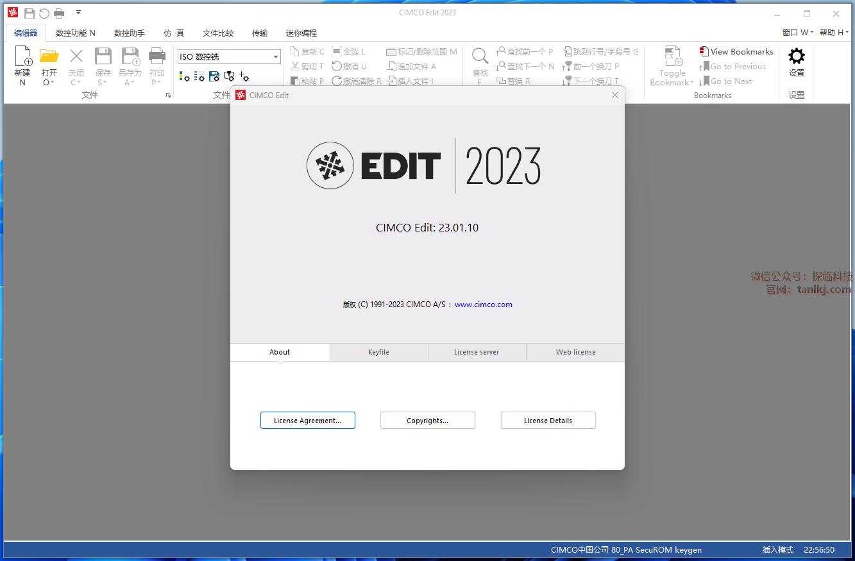Open the Settings (设置) gear icon
Screen dimensions: 855x561
pyautogui.click(x=796, y=56)
